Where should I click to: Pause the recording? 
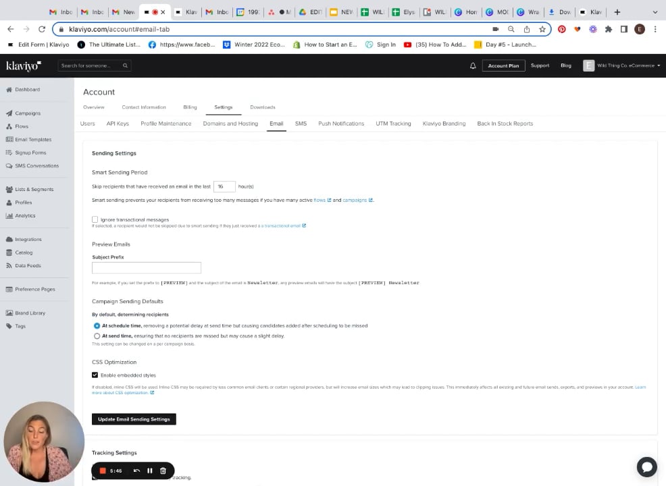point(149,470)
